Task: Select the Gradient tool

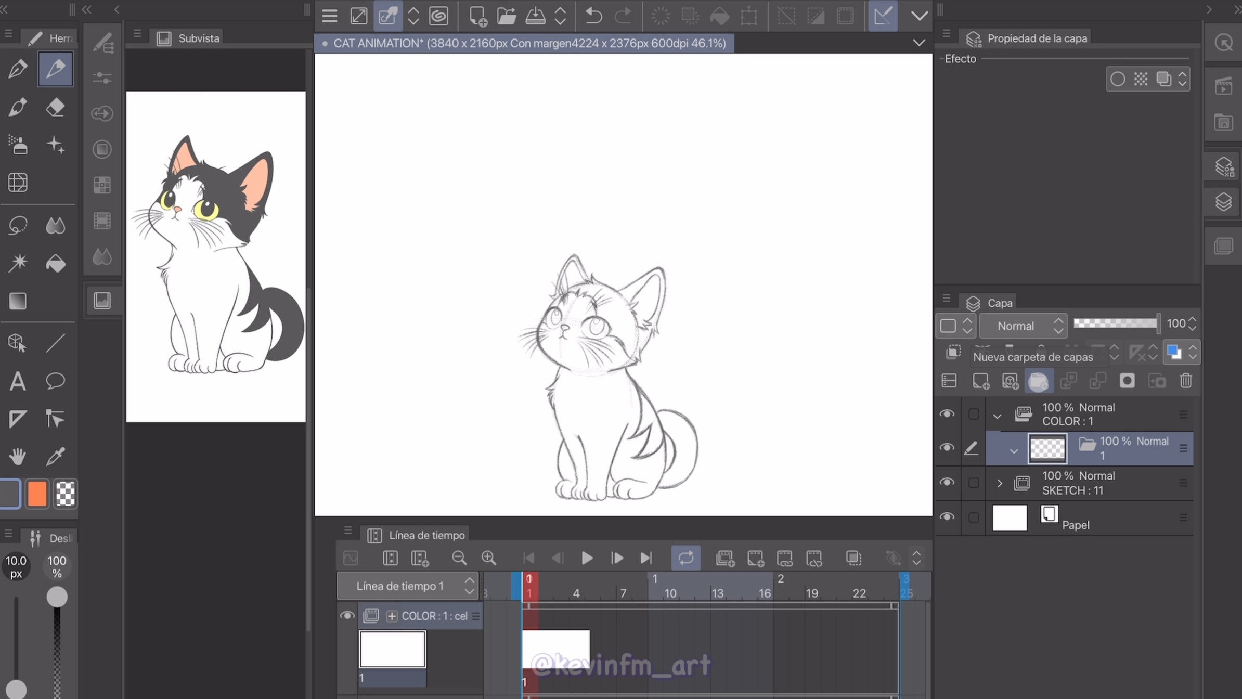Action: [x=18, y=301]
